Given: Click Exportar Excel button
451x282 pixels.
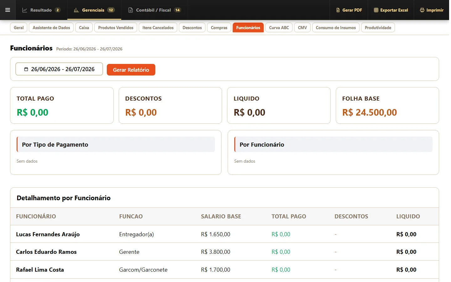Looking at the screenshot, I should pyautogui.click(x=391, y=10).
